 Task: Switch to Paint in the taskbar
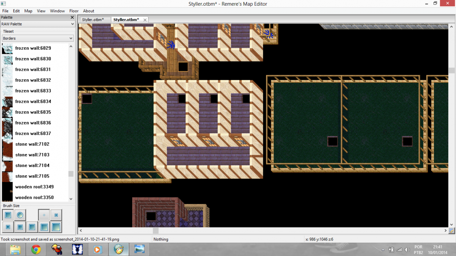(119, 250)
